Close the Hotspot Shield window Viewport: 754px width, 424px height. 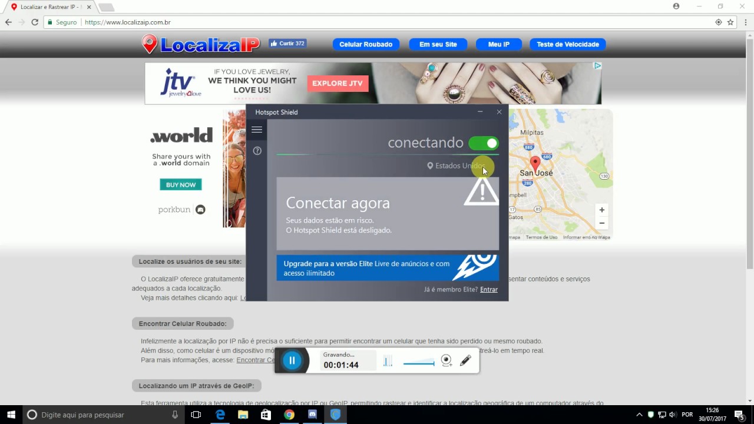tap(499, 112)
